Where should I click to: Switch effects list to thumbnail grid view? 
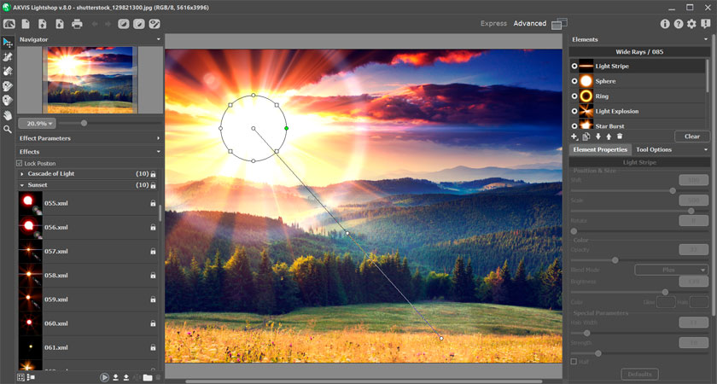(x=20, y=377)
